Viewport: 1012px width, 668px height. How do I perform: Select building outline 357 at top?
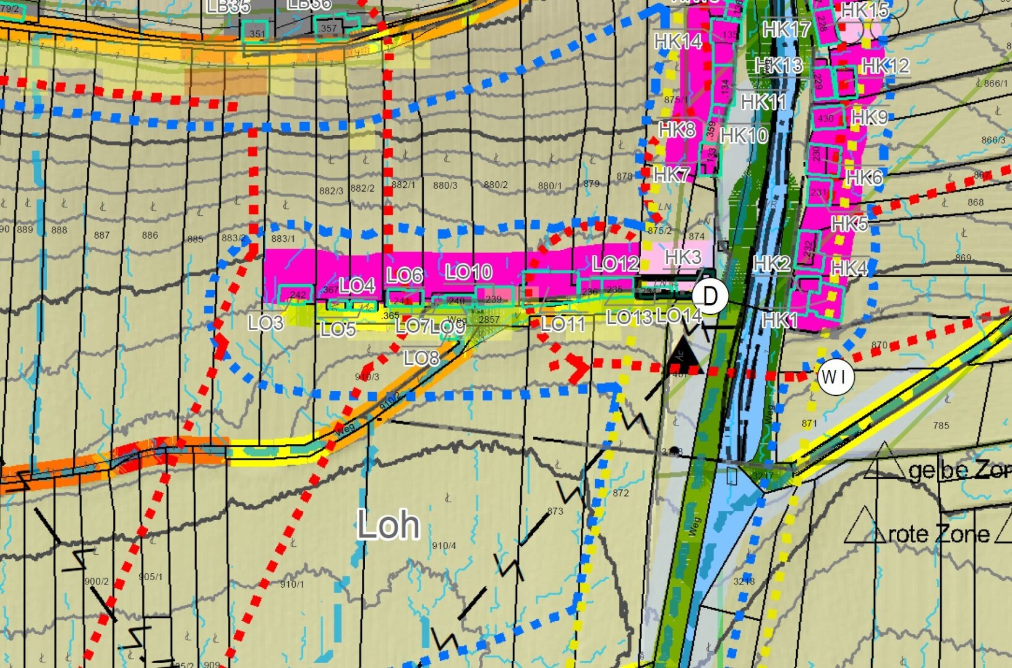coord(328,28)
